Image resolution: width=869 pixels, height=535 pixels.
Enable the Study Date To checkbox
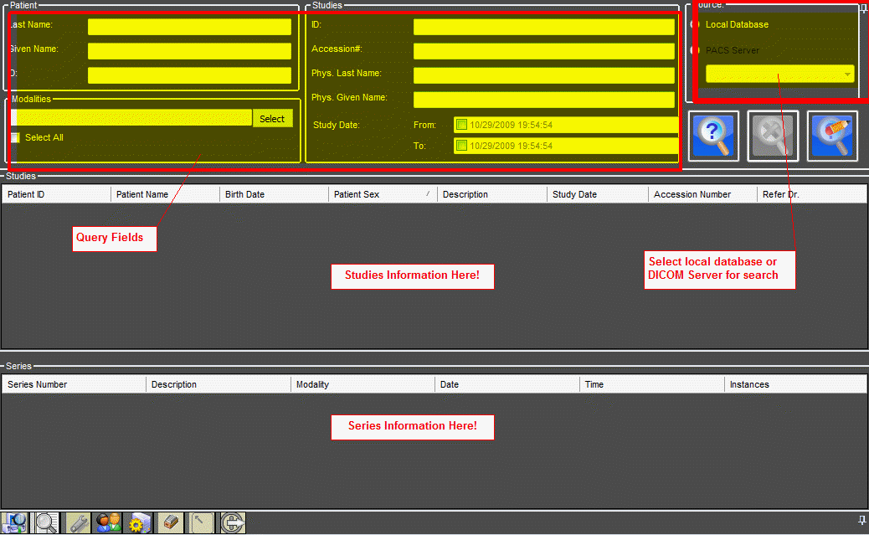tap(461, 147)
